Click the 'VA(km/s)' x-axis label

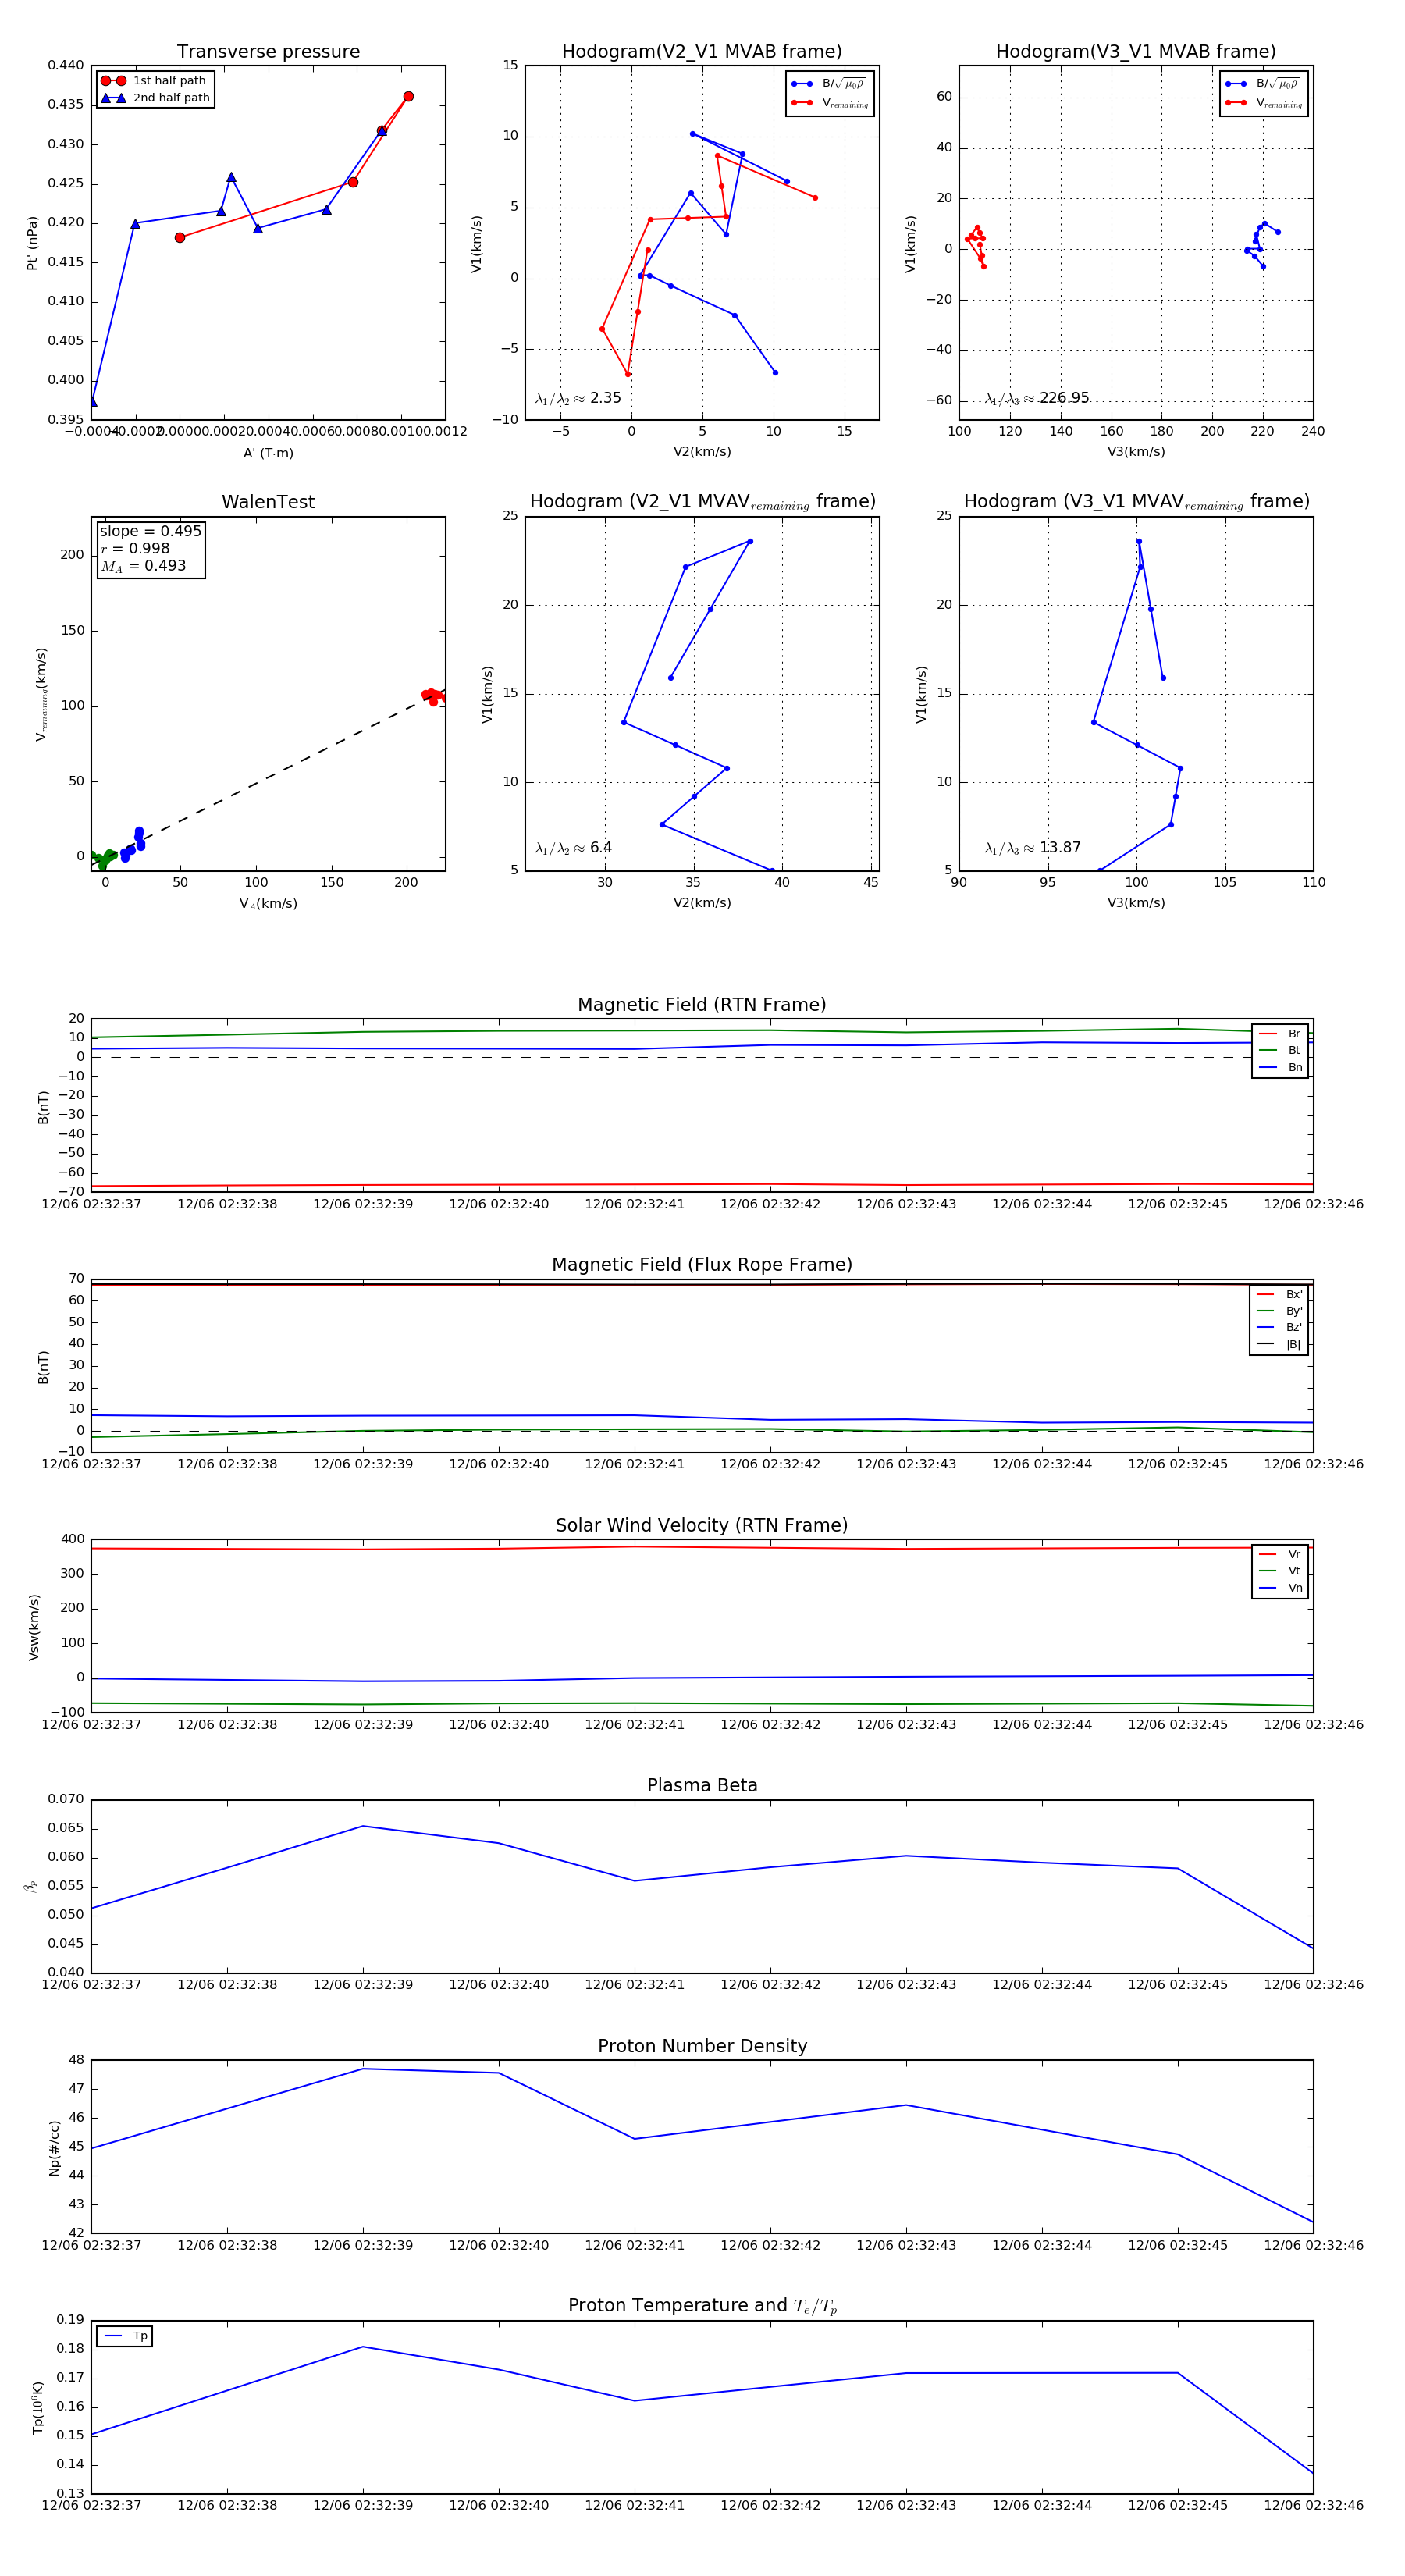click(268, 904)
